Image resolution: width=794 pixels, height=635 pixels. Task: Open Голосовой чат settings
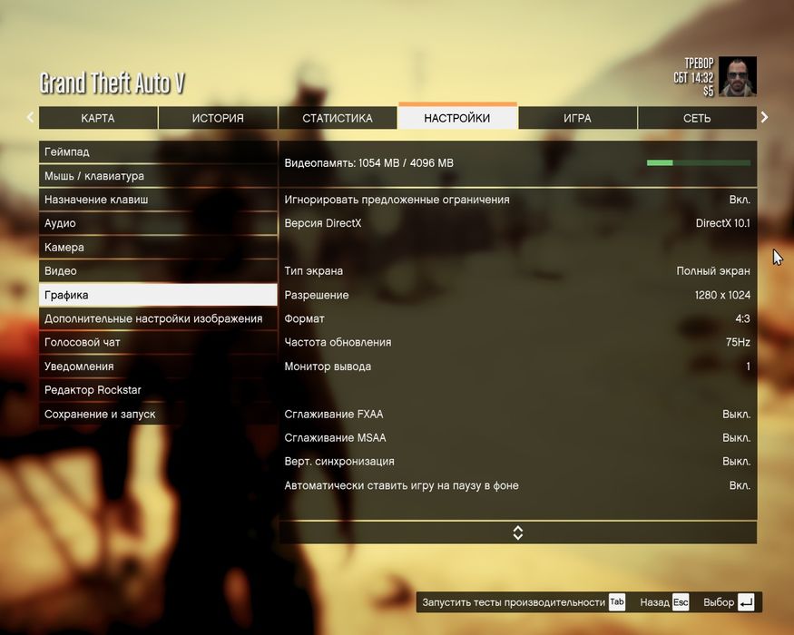158,342
